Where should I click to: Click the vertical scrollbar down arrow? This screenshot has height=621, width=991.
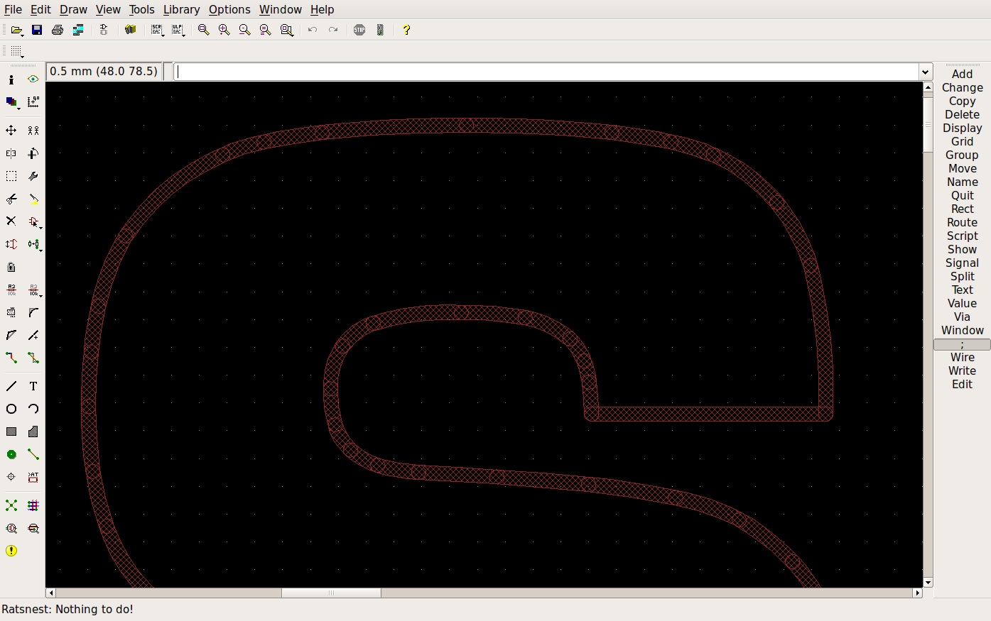(x=928, y=583)
